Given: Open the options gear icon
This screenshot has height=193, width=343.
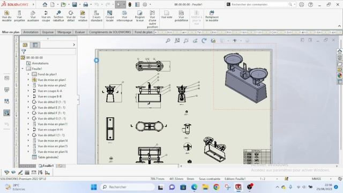Looking at the screenshot, I should pos(145,4).
